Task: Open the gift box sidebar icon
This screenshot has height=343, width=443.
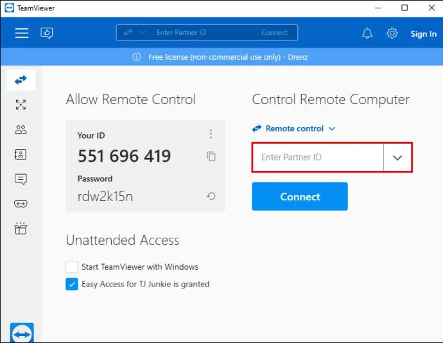Action: coord(21,228)
